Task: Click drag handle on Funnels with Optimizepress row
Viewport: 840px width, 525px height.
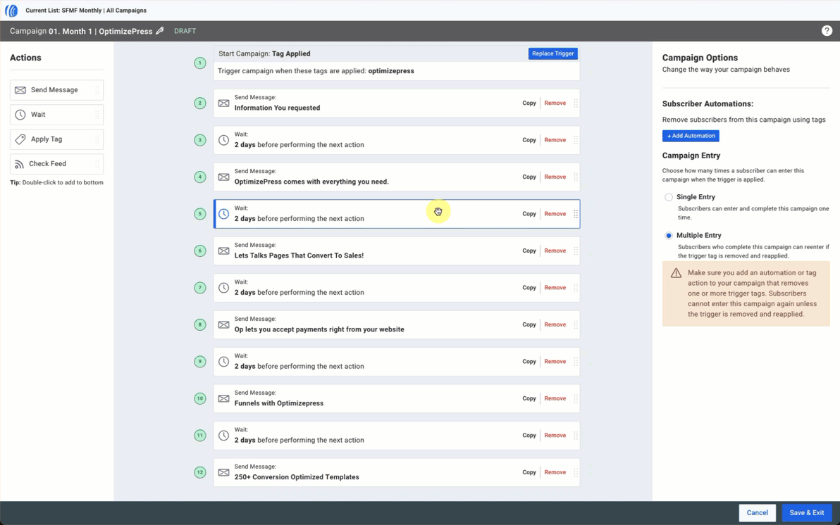Action: point(576,398)
